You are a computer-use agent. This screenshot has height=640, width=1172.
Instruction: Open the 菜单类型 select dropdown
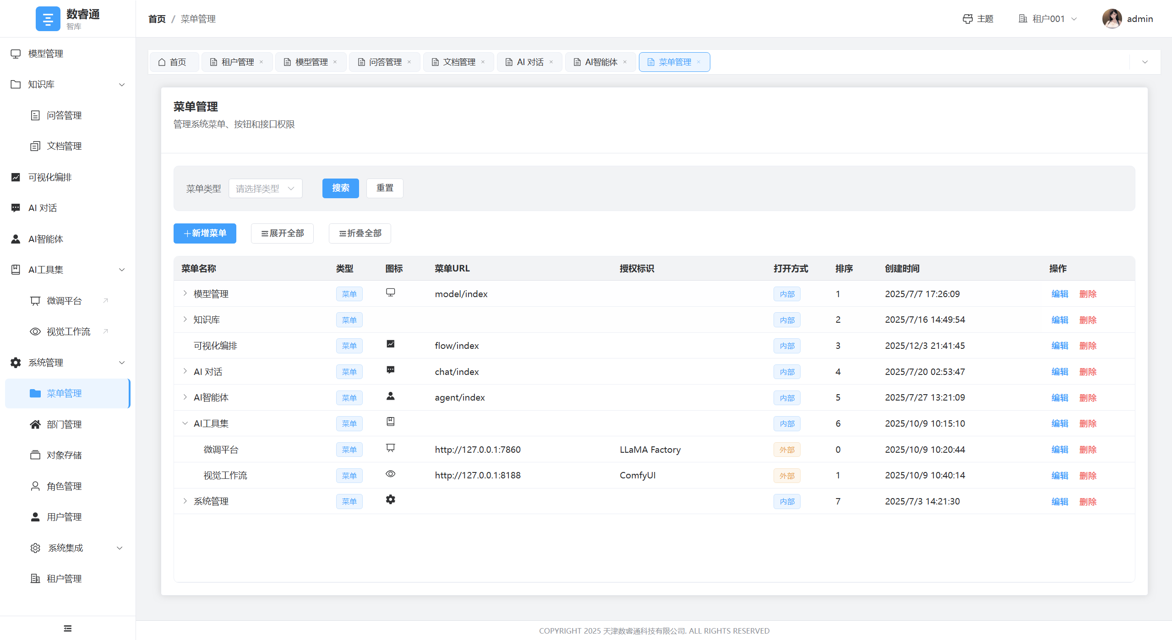pyautogui.click(x=265, y=189)
